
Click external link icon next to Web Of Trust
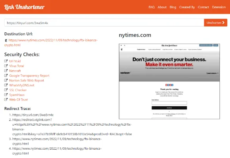tap(6, 100)
